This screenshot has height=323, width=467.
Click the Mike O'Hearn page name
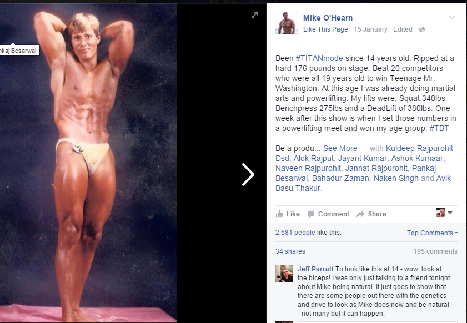328,18
